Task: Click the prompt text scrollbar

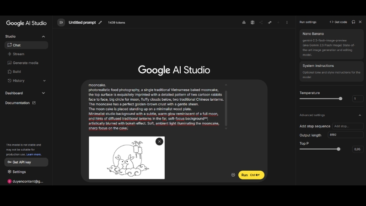Action: [x=226, y=108]
